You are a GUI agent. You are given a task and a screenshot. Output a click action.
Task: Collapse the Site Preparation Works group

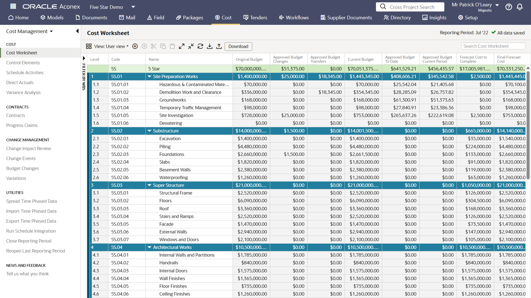click(150, 76)
